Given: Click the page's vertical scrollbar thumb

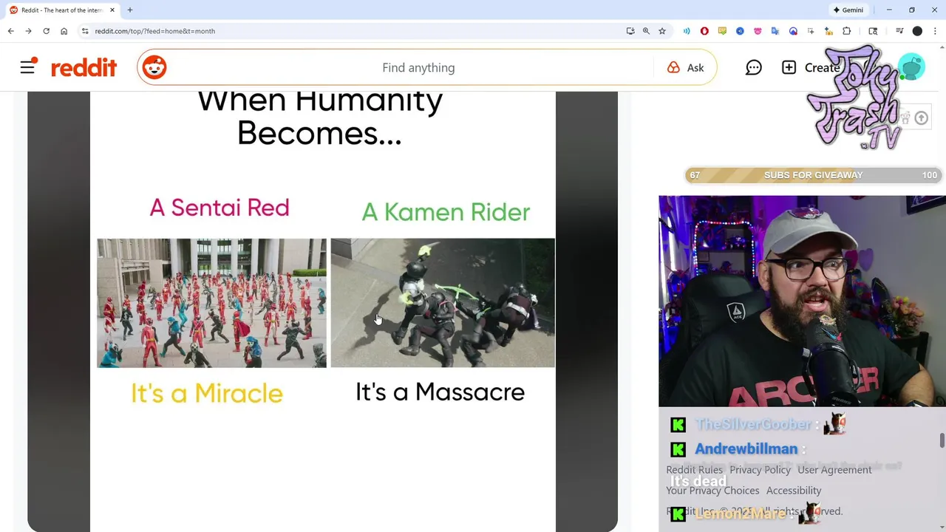Looking at the screenshot, I should pyautogui.click(x=942, y=440).
